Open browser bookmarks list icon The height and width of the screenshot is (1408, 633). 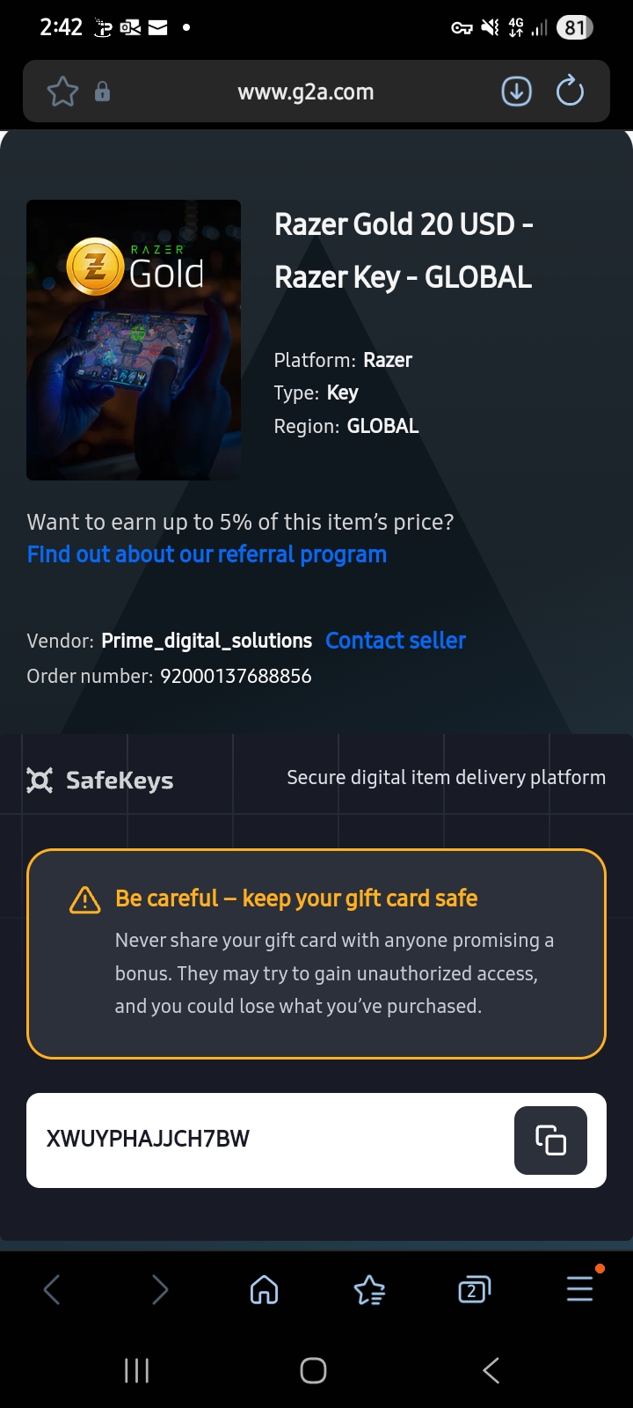(369, 1290)
